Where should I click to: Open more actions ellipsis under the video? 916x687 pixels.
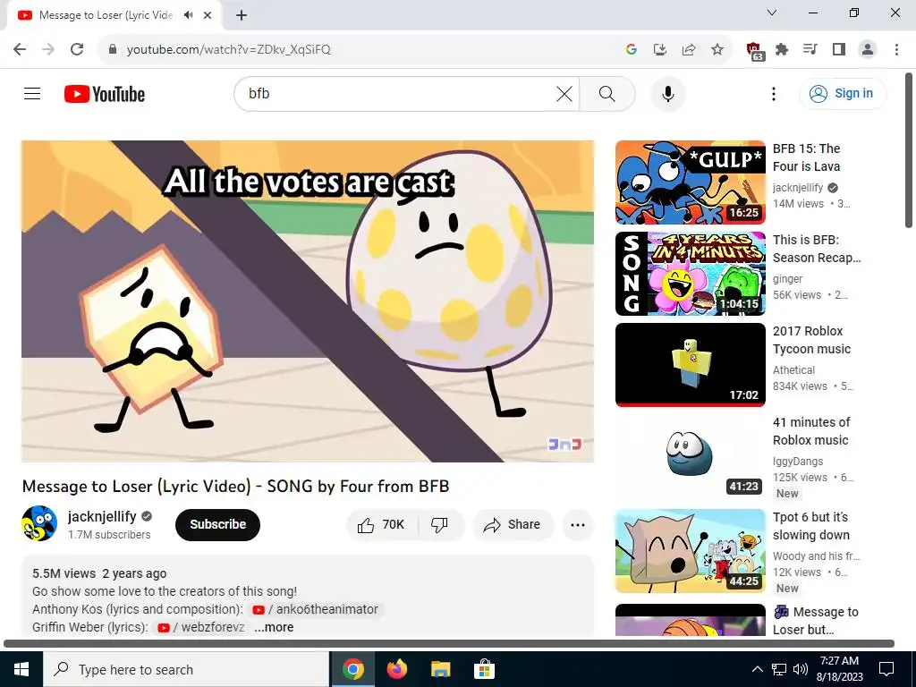click(x=578, y=524)
